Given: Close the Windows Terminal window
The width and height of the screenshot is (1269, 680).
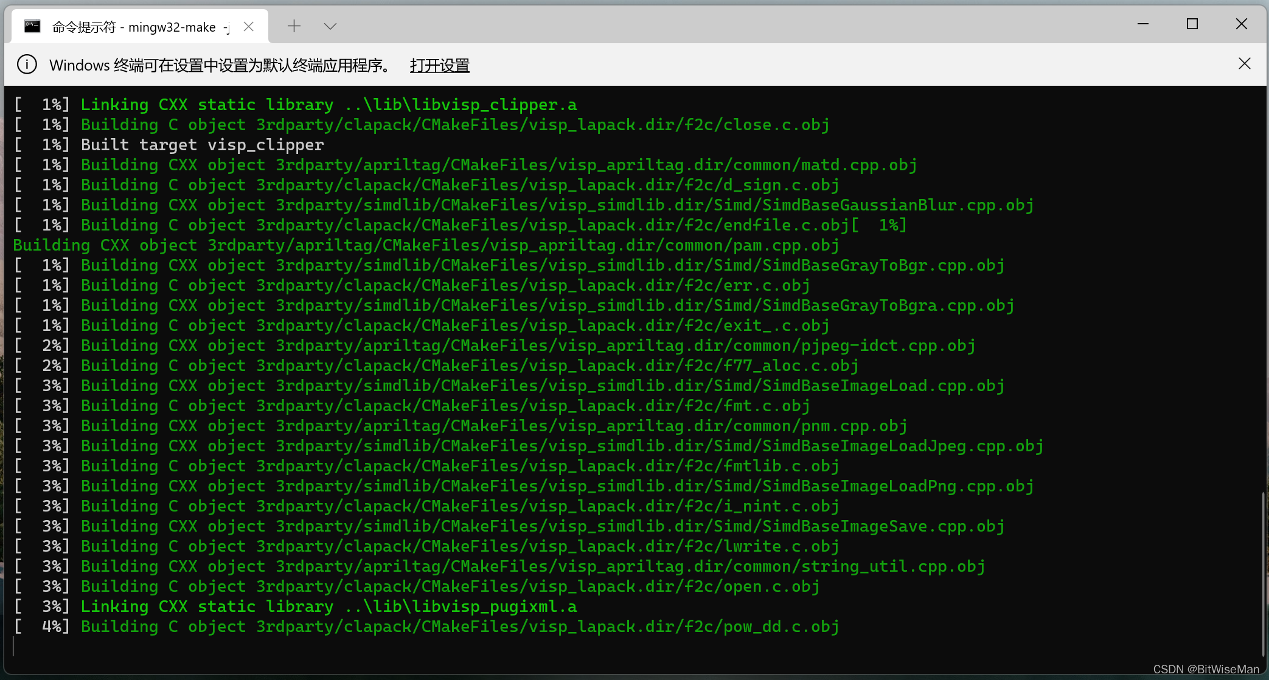Looking at the screenshot, I should 1242,24.
